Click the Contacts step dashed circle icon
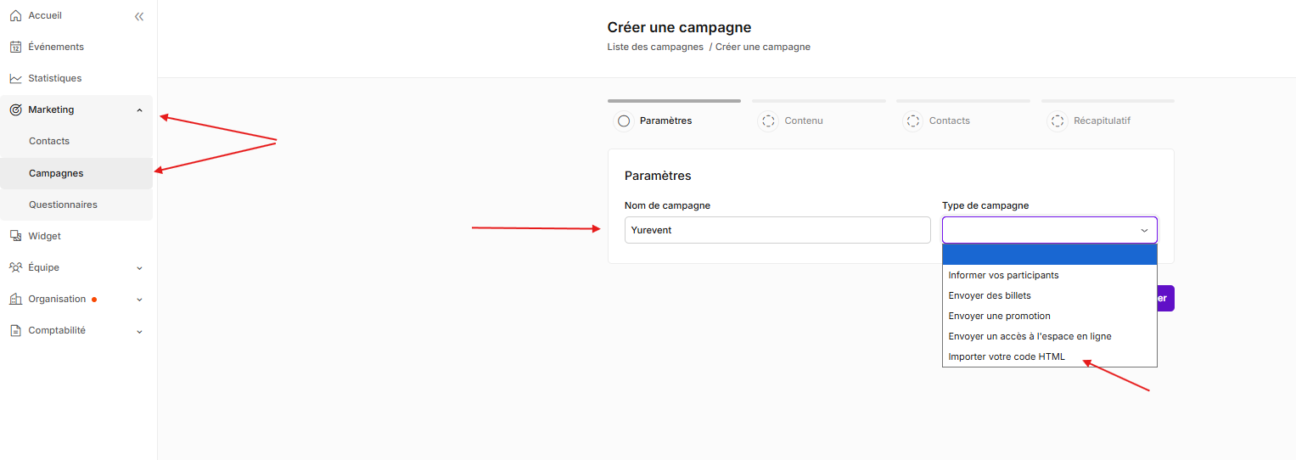 click(912, 121)
